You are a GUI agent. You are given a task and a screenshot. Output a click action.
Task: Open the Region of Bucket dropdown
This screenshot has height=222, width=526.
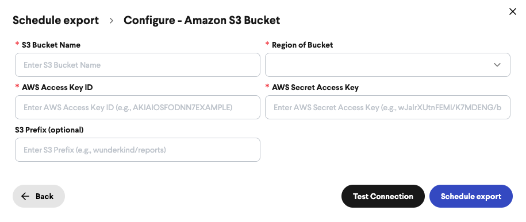(387, 65)
